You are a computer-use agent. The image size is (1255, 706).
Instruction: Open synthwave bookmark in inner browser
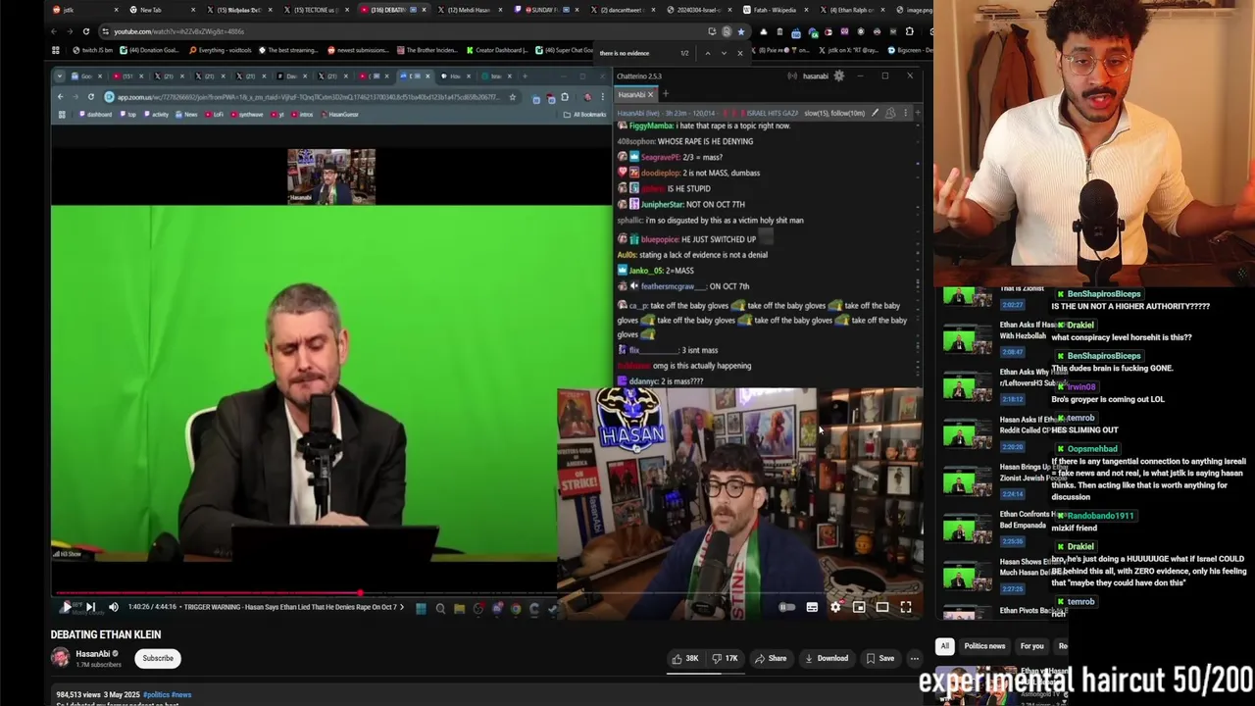point(247,115)
